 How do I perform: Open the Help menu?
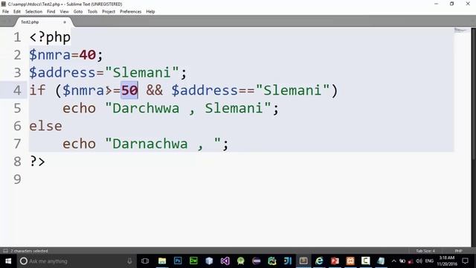150,12
